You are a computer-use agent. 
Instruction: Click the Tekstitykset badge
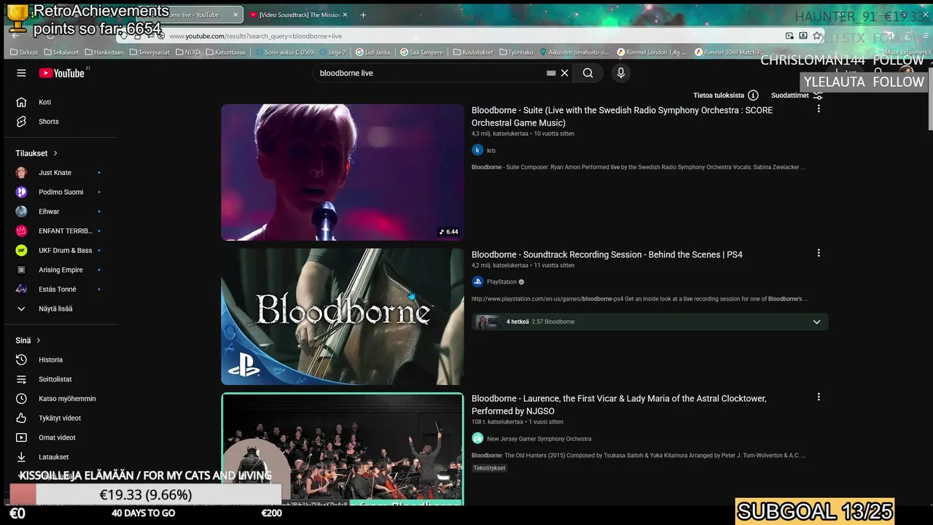pos(489,468)
